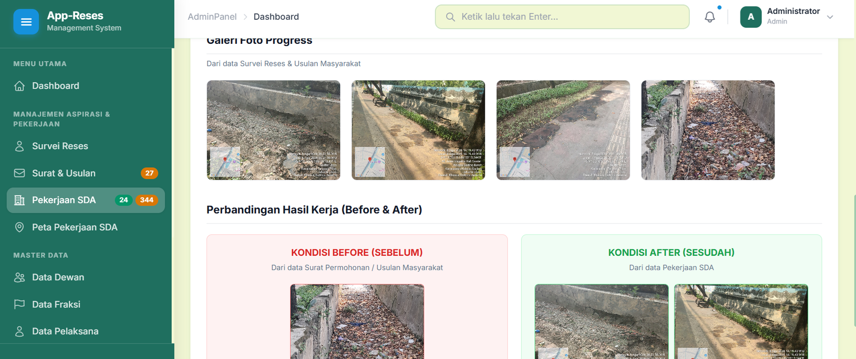Click the KONDISI AFTER (SESUDAH) heading
856x359 pixels.
point(671,253)
